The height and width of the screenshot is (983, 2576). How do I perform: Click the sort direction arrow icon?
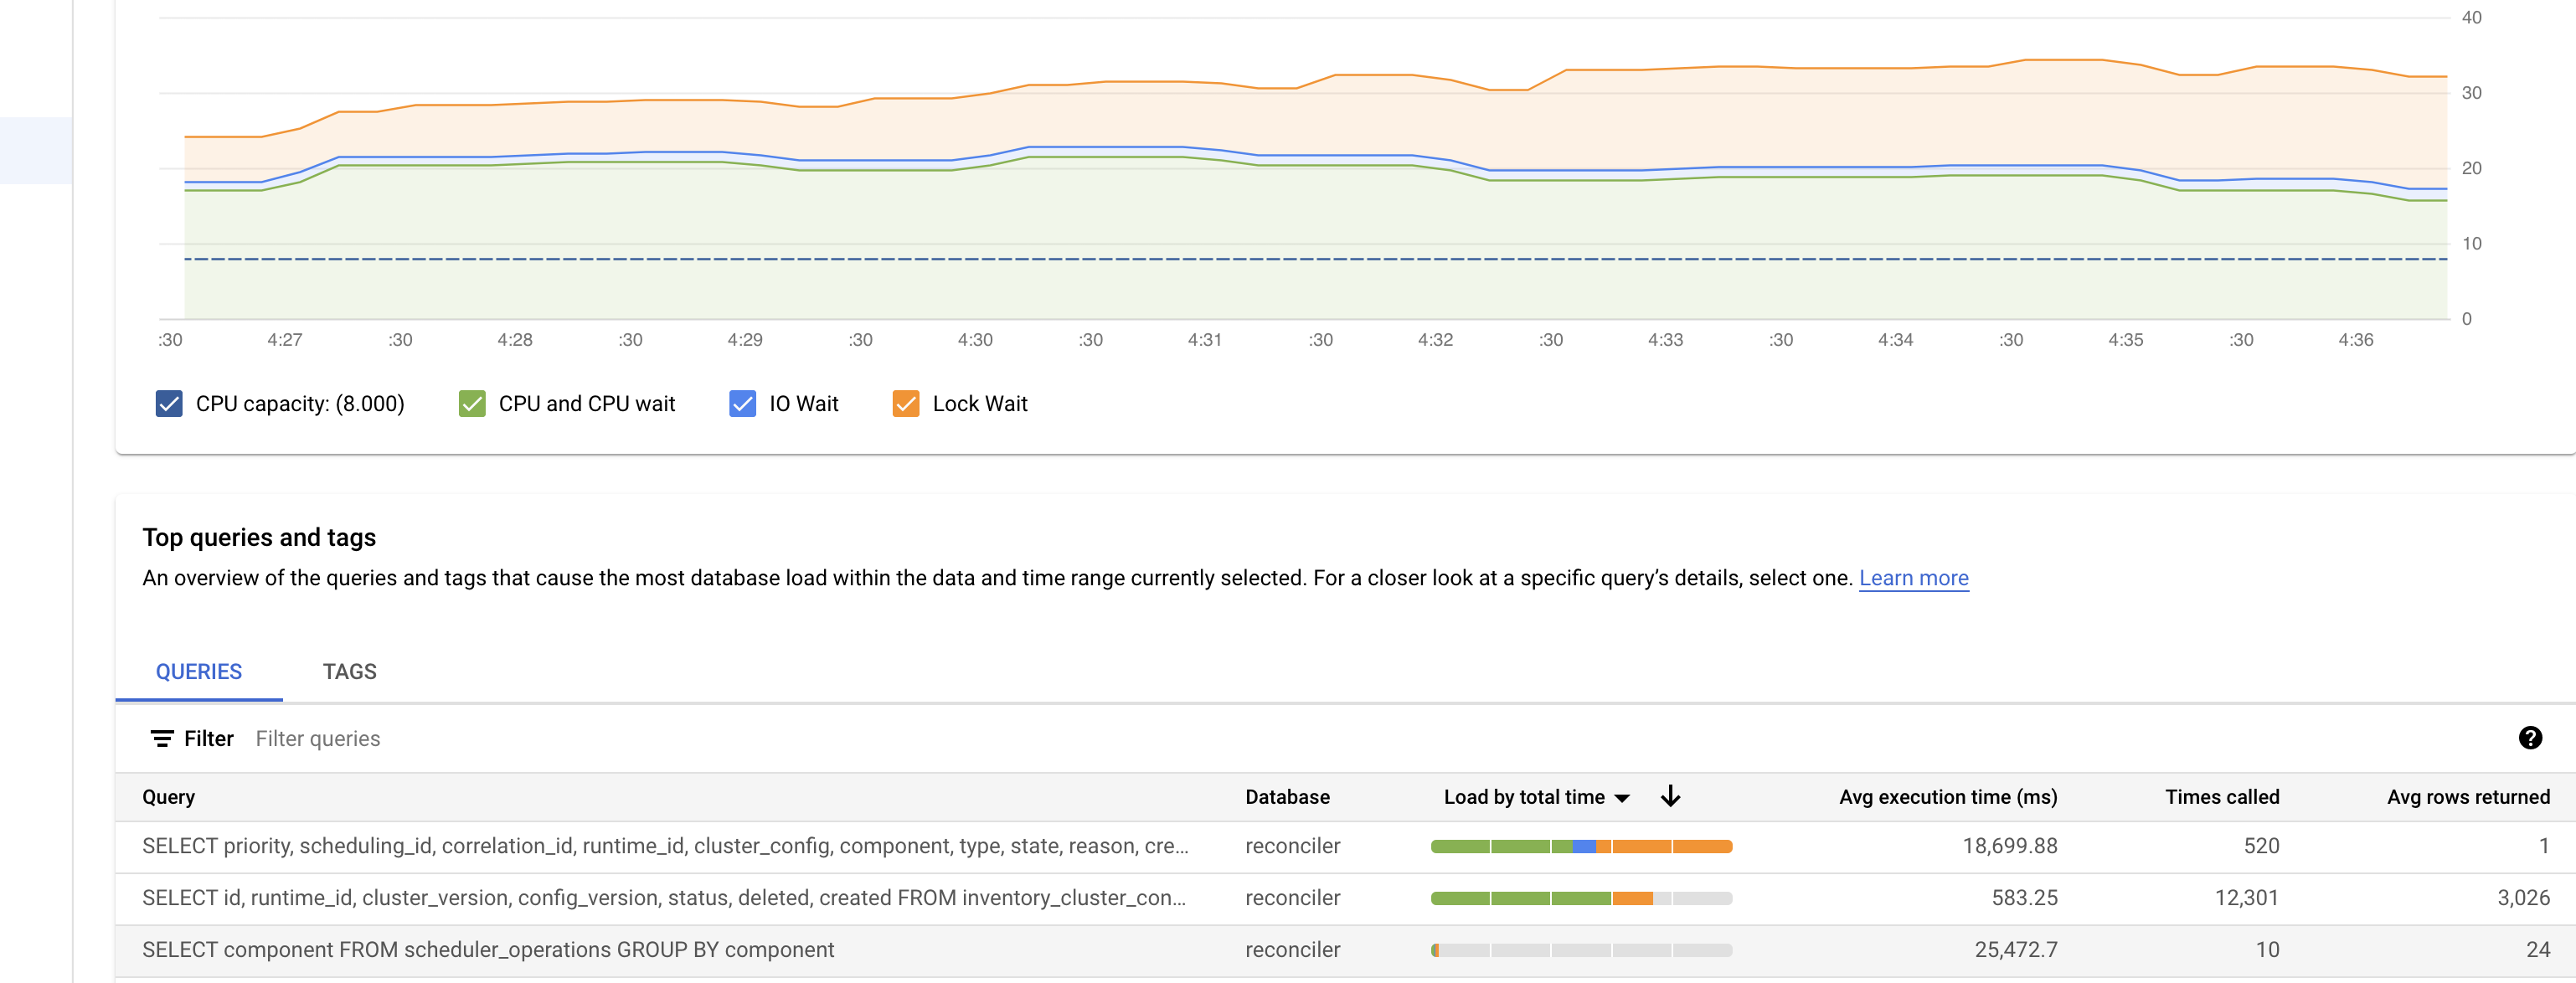tap(1671, 796)
